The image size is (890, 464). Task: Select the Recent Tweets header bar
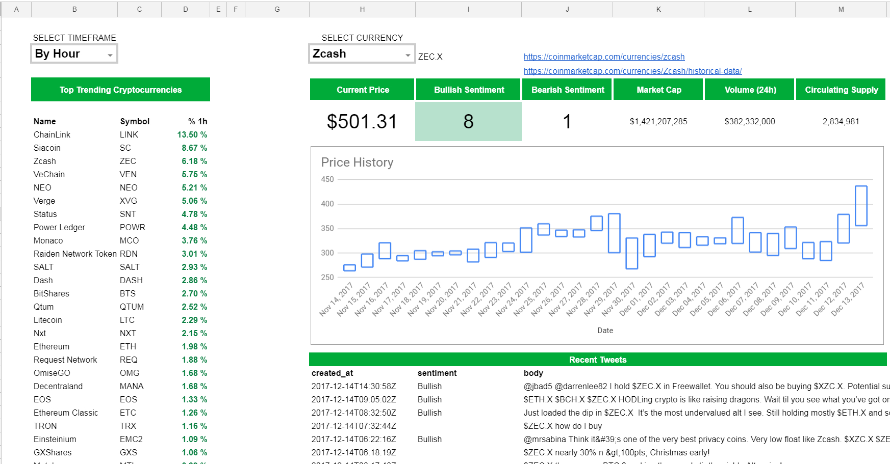[598, 360]
